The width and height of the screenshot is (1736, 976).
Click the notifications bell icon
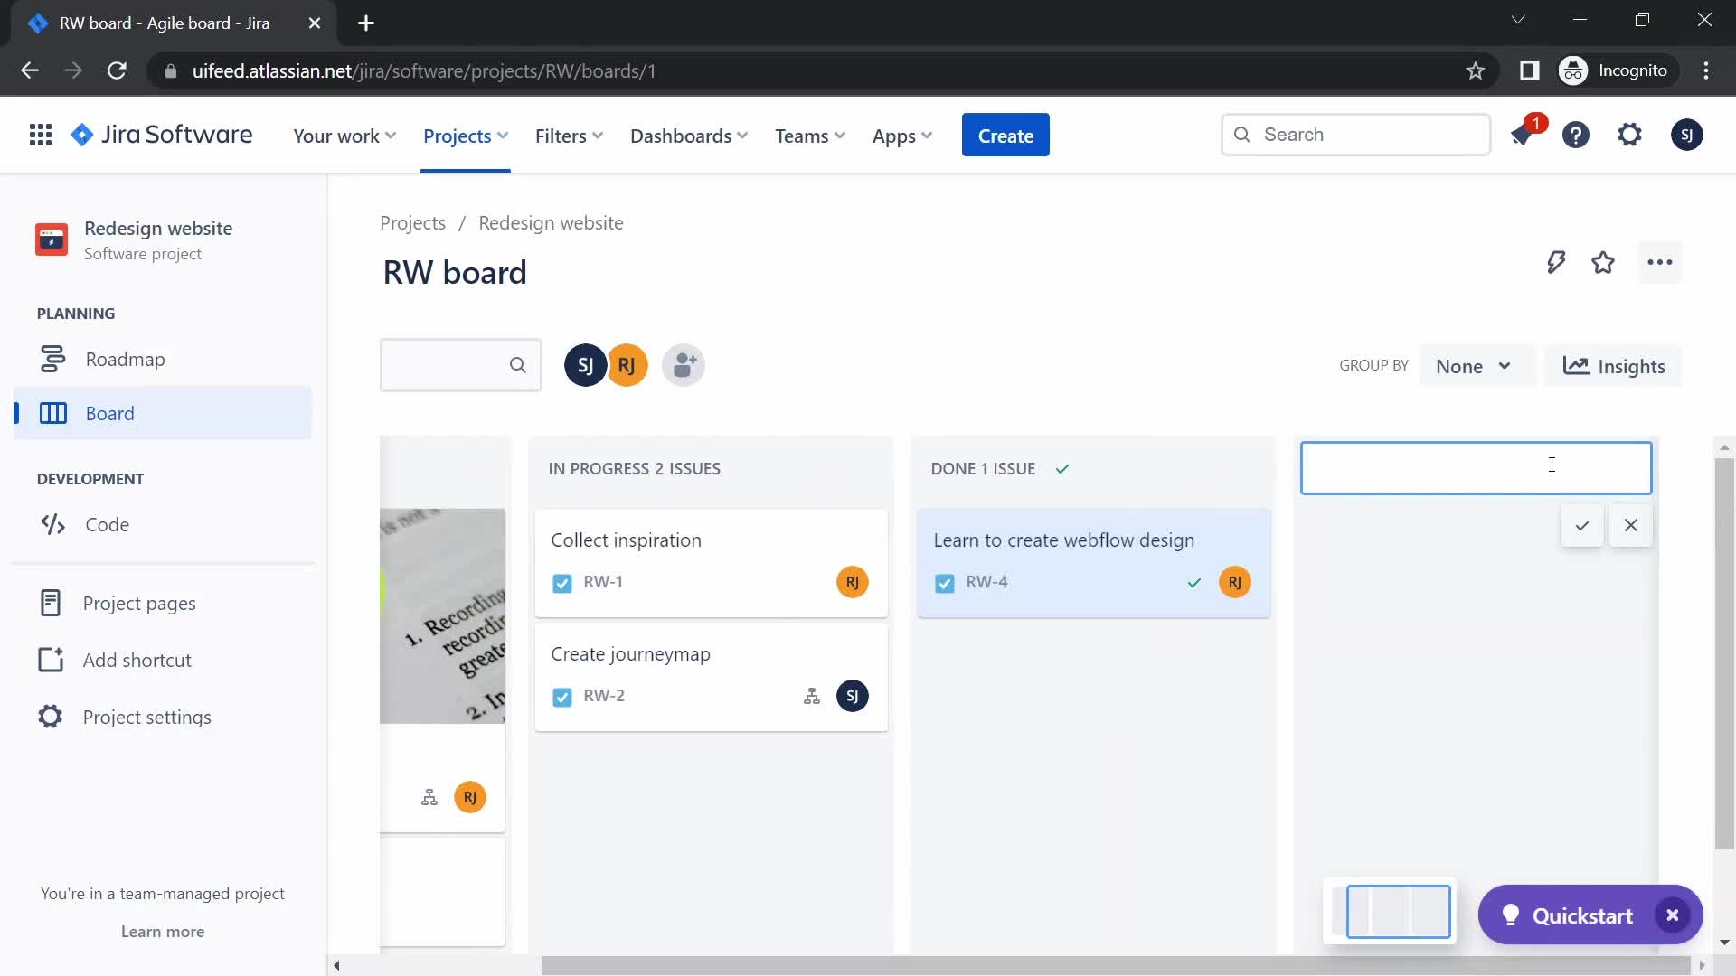click(1524, 135)
